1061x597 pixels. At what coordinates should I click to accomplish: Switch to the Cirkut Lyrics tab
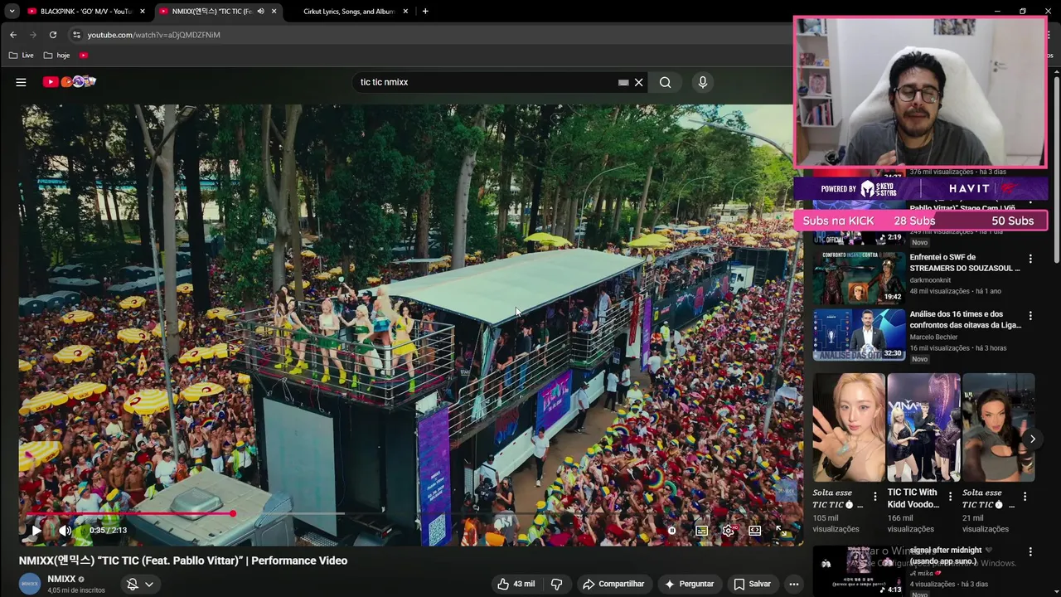(x=348, y=12)
